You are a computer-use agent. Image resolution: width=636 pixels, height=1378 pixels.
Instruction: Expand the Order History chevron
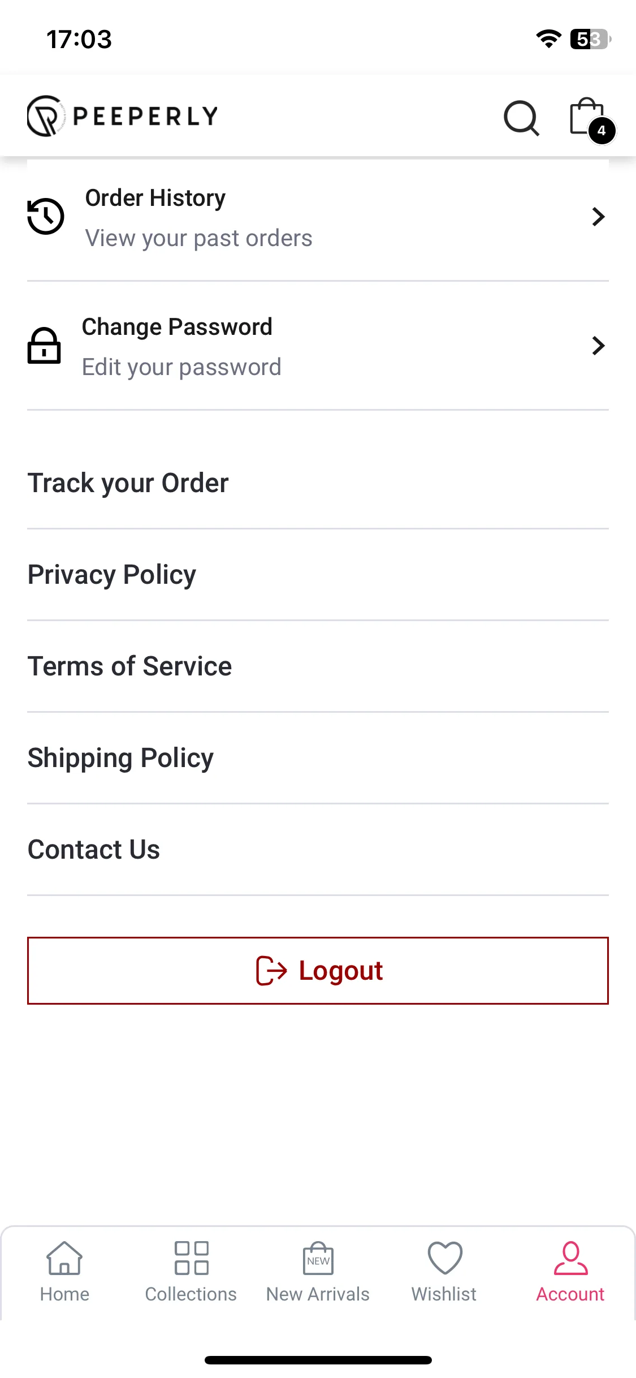(x=598, y=217)
